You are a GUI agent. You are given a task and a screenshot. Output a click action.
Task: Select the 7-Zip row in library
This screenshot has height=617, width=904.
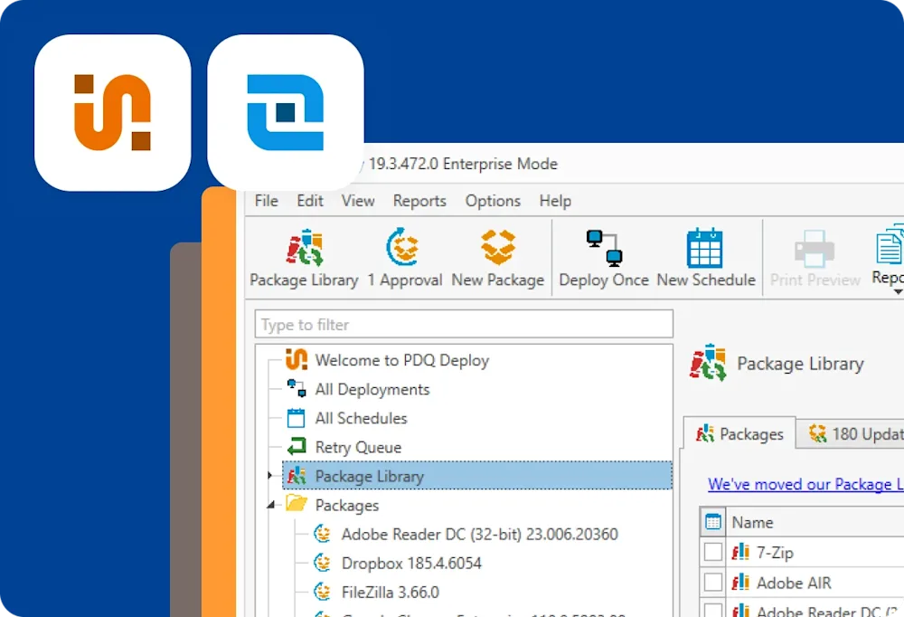point(802,553)
